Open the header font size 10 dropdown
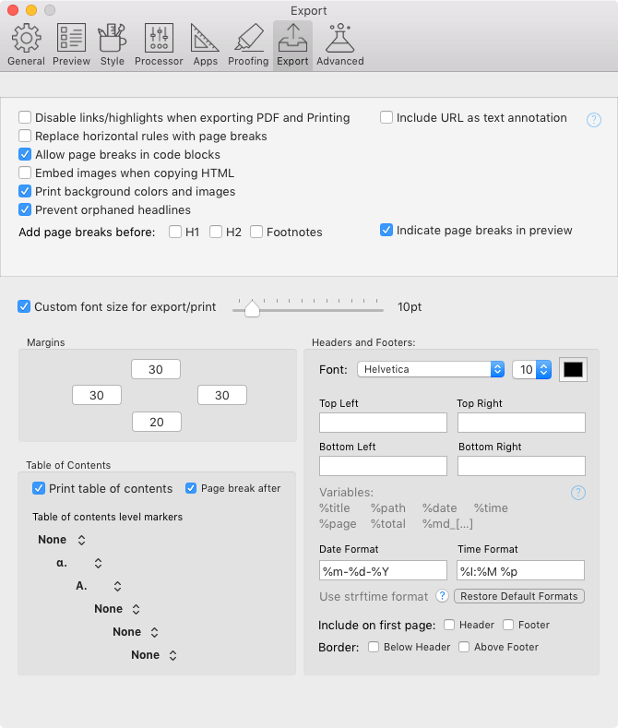 tap(531, 369)
